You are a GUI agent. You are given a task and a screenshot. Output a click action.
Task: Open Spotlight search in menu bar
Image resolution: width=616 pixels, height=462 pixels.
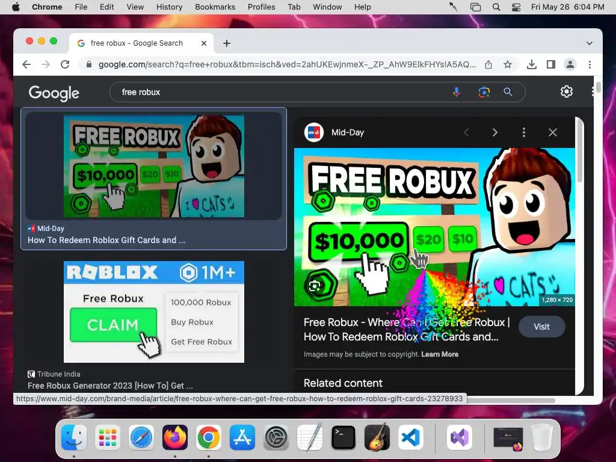coord(496,7)
